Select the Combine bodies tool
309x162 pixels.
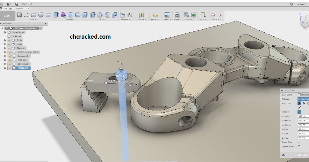coord(115,15)
